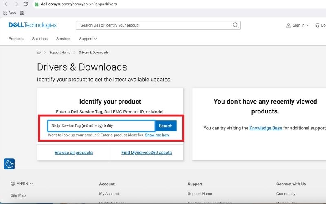Reload the page with the refresh icon
This screenshot has height=204, width=326.
[26, 4]
